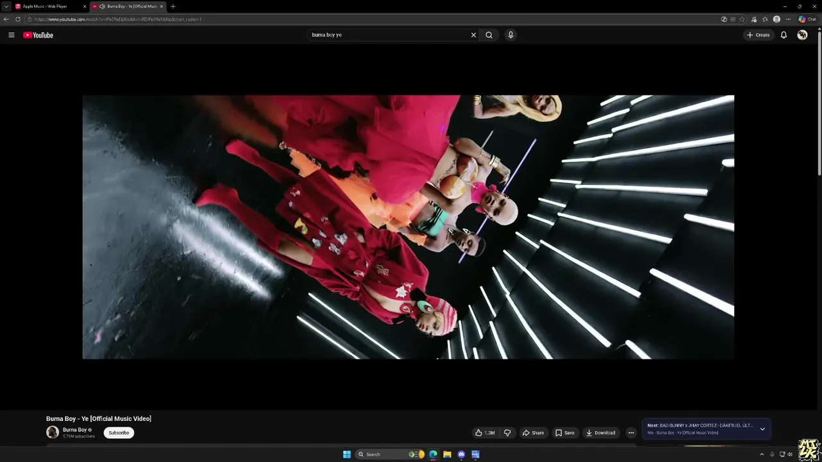Image resolution: width=822 pixels, height=462 pixels.
Task: Close the Apple Music tab
Action: 85,6
